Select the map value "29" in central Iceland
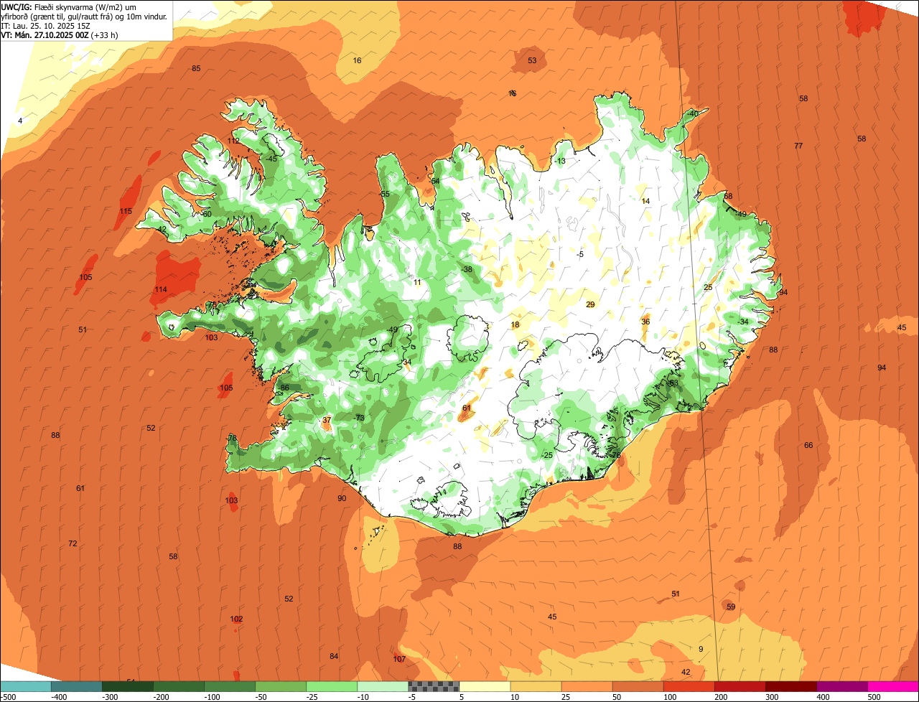The width and height of the screenshot is (919, 702). click(x=590, y=304)
